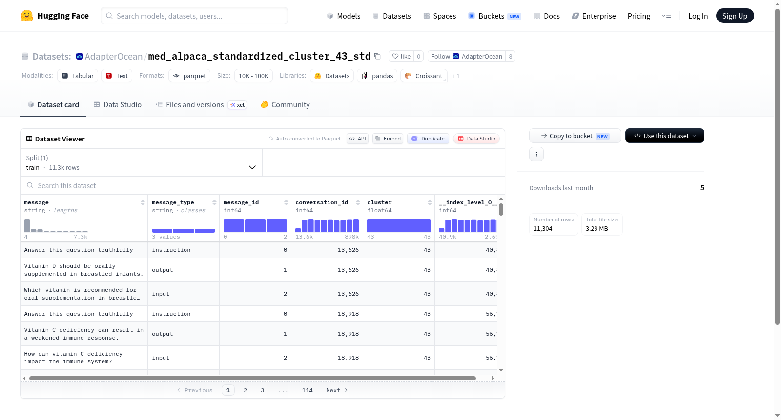Sort by the message column arrows

pos(143,202)
